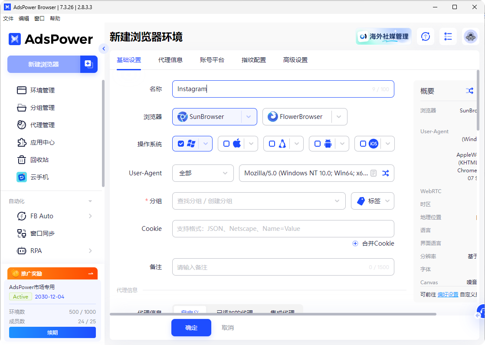Click the sync/update icon in top bar

[426, 36]
